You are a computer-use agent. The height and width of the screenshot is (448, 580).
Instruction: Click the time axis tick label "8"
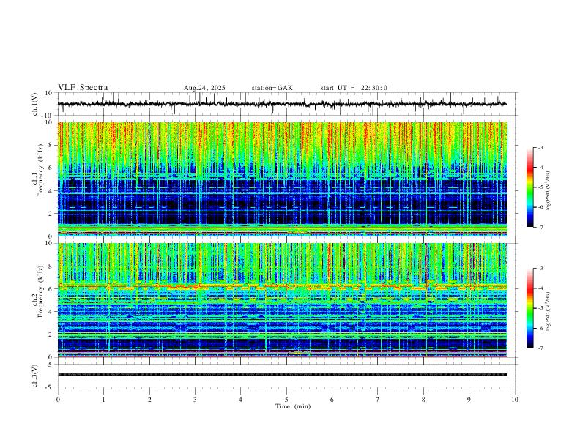click(423, 400)
